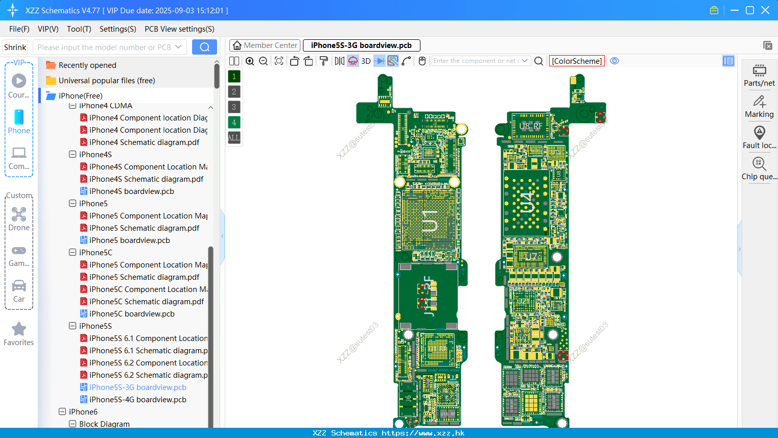Open the model number dropdown arrow

pos(178,47)
